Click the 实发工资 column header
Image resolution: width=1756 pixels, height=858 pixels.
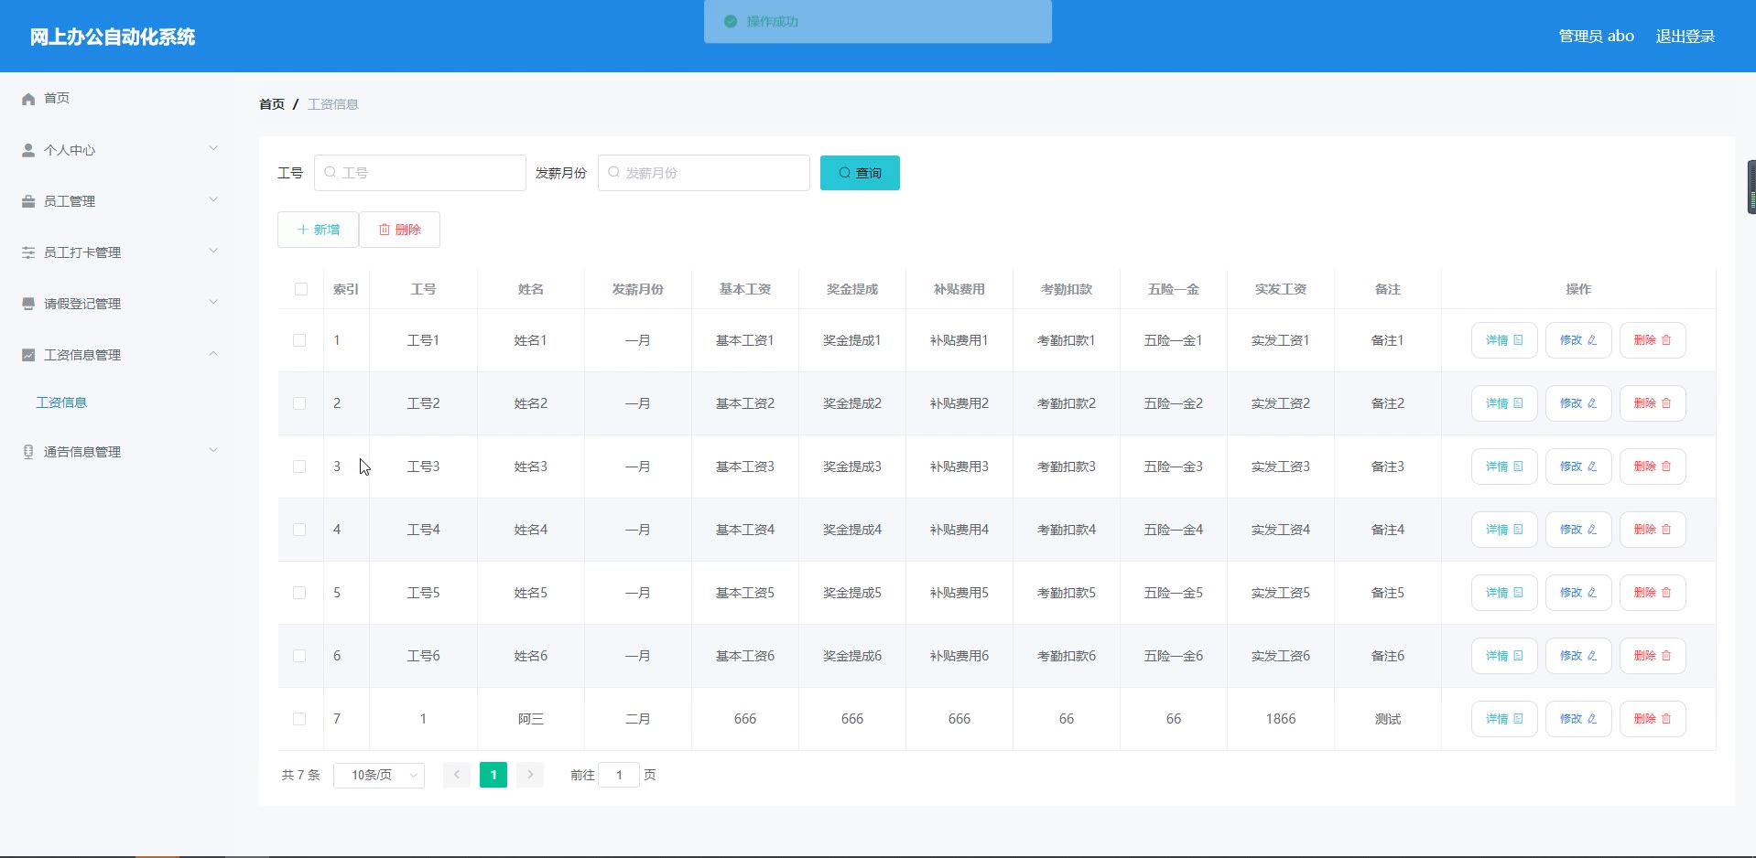pos(1281,289)
